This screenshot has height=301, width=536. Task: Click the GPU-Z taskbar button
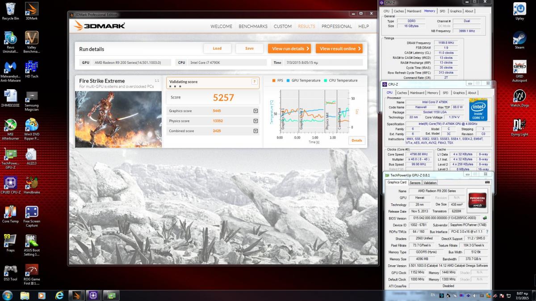pos(112,296)
